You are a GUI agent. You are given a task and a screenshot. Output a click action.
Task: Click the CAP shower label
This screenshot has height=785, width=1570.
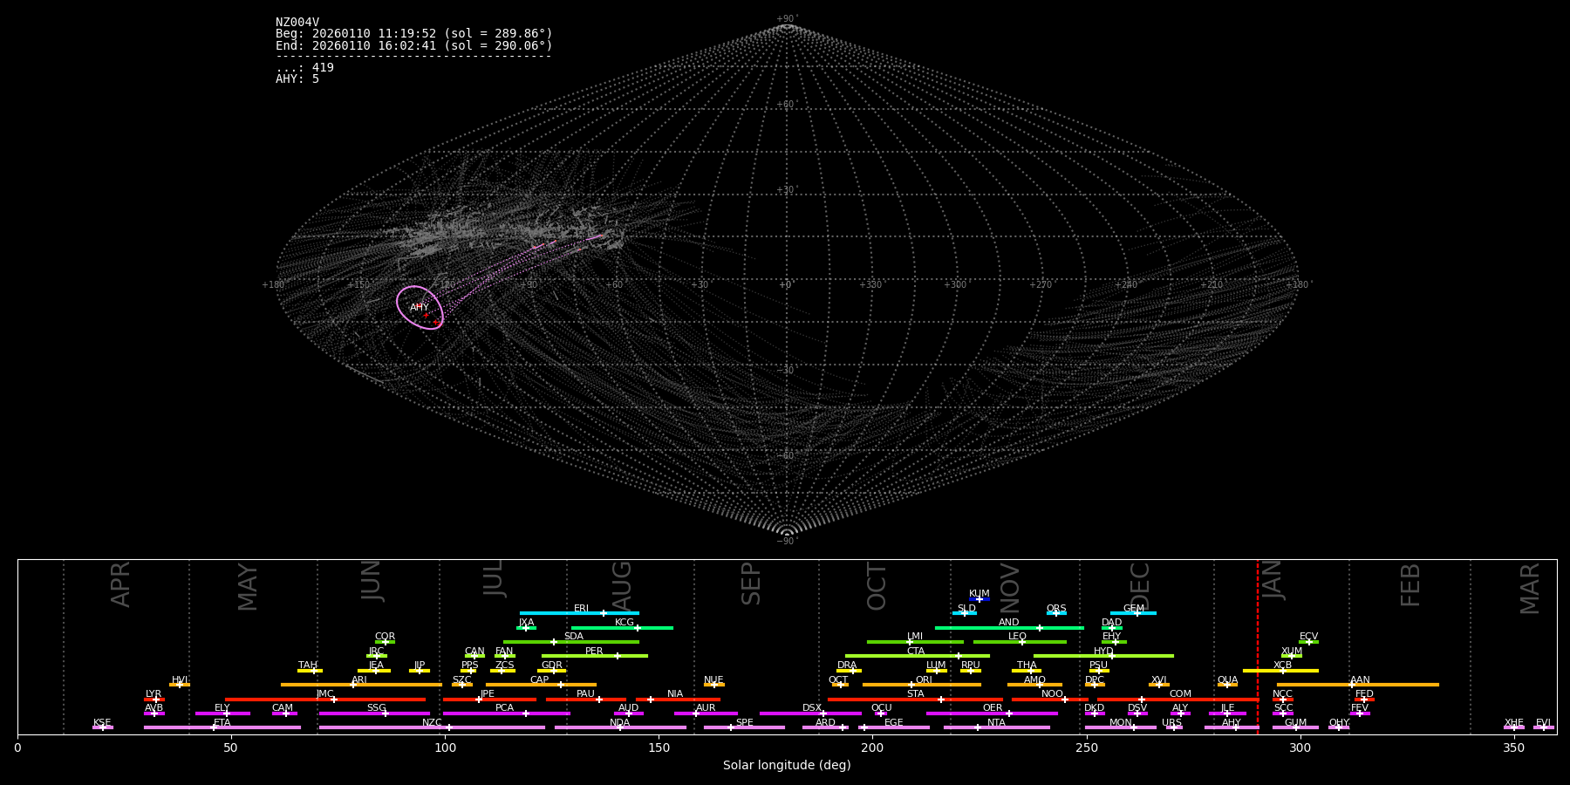540,680
